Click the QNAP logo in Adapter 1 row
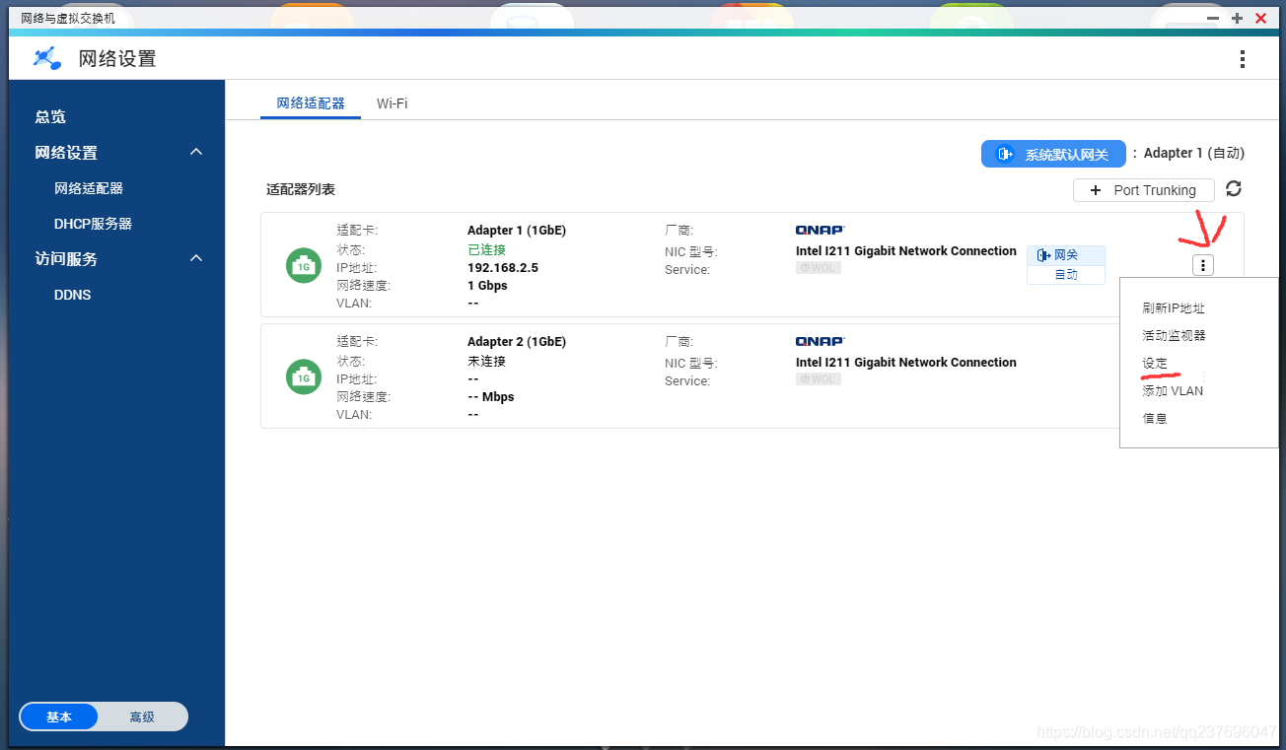 [x=821, y=230]
